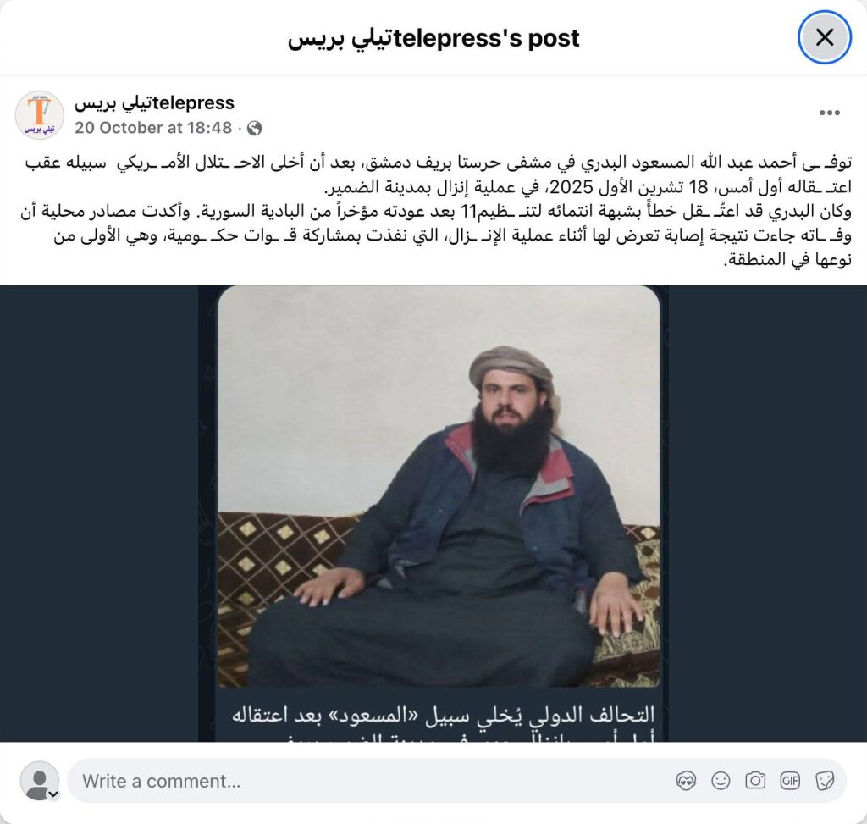Attach a photo with the camera icon

point(755,781)
